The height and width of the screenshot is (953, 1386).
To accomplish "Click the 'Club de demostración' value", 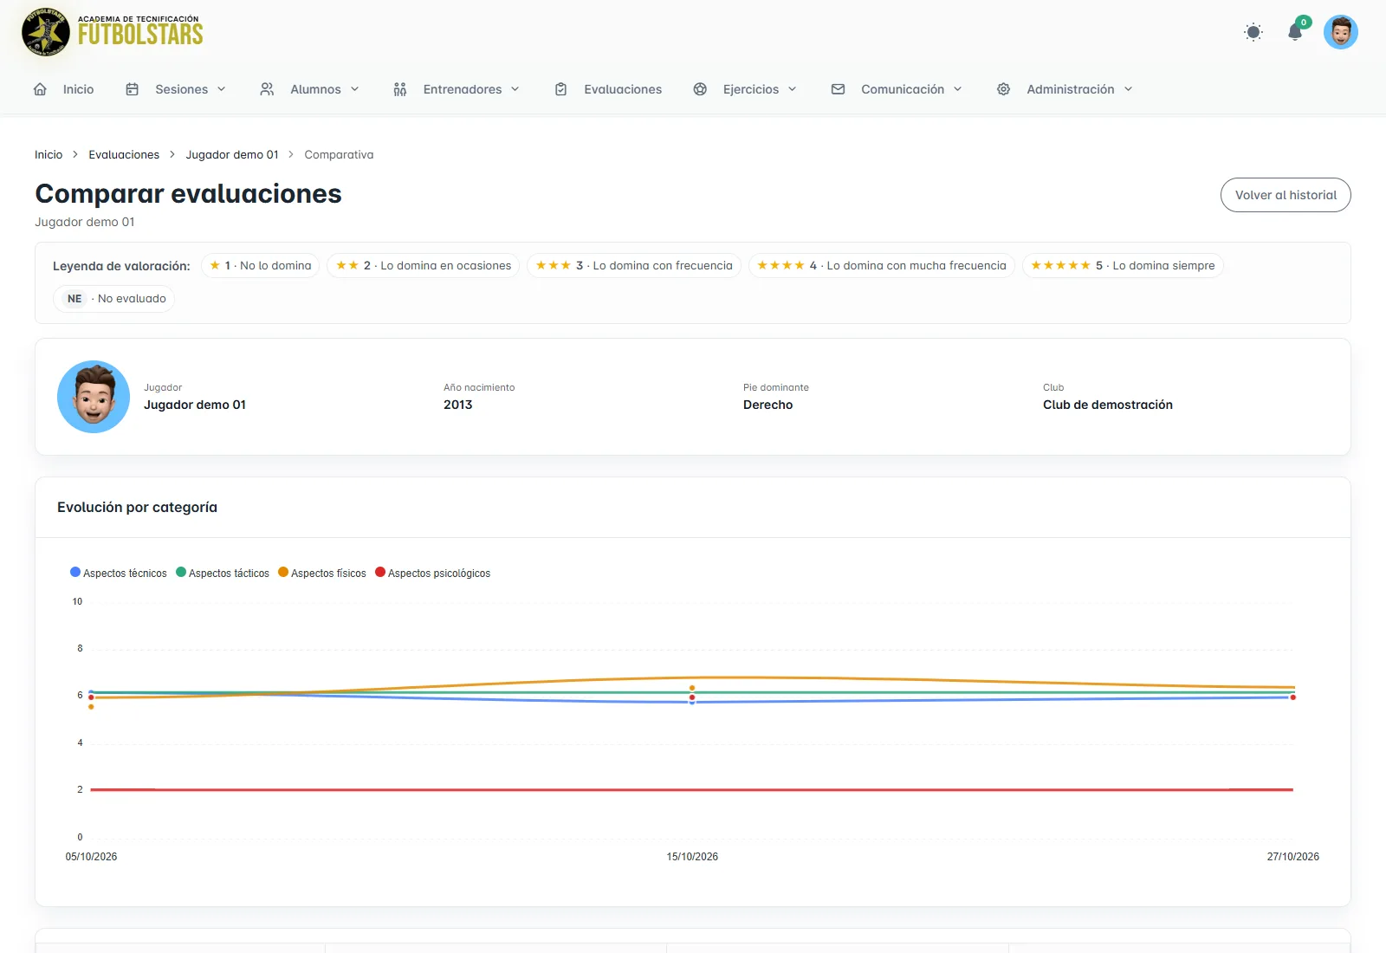I will click(x=1108, y=405).
